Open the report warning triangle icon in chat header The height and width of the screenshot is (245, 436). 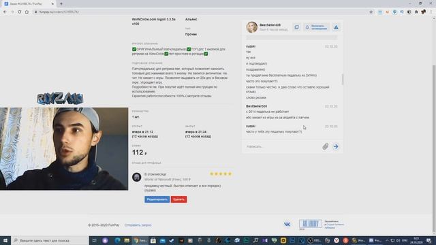336,27
